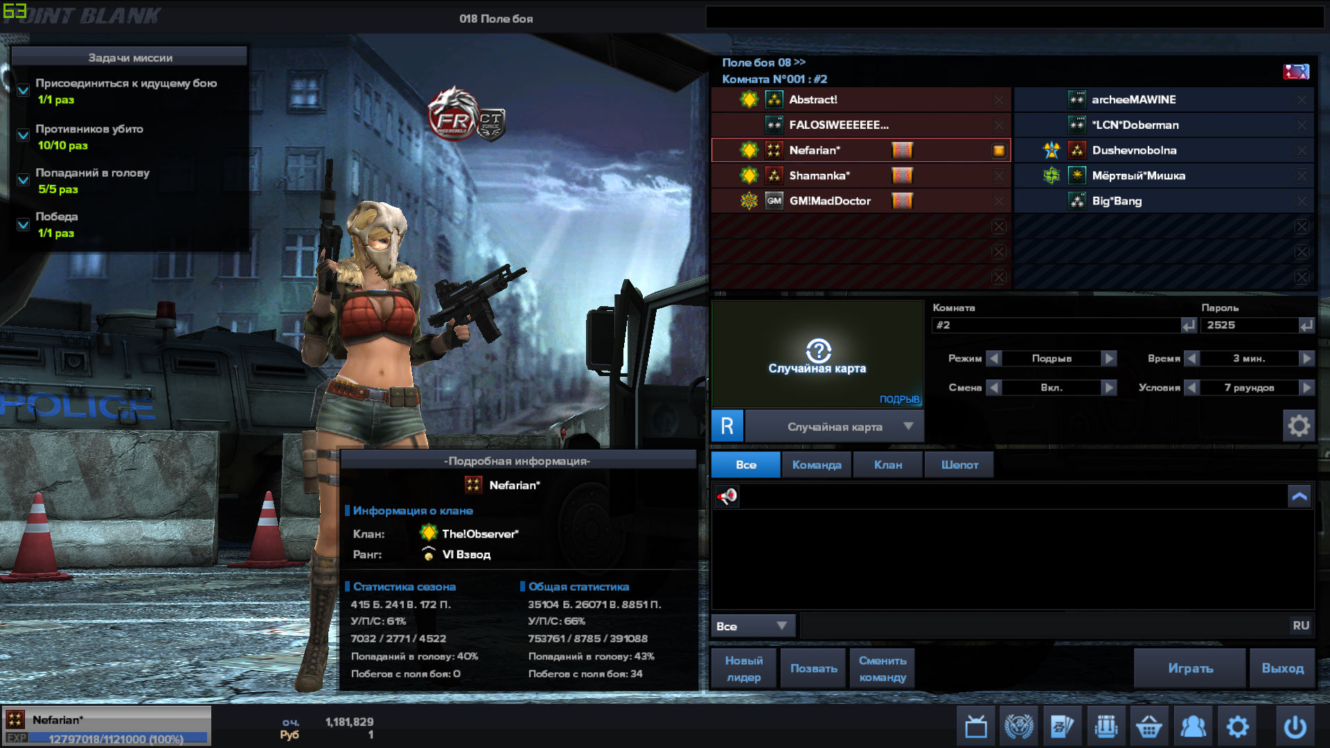This screenshot has height=748, width=1330.
Task: Open the Все chat channel dropdown
Action: (753, 626)
